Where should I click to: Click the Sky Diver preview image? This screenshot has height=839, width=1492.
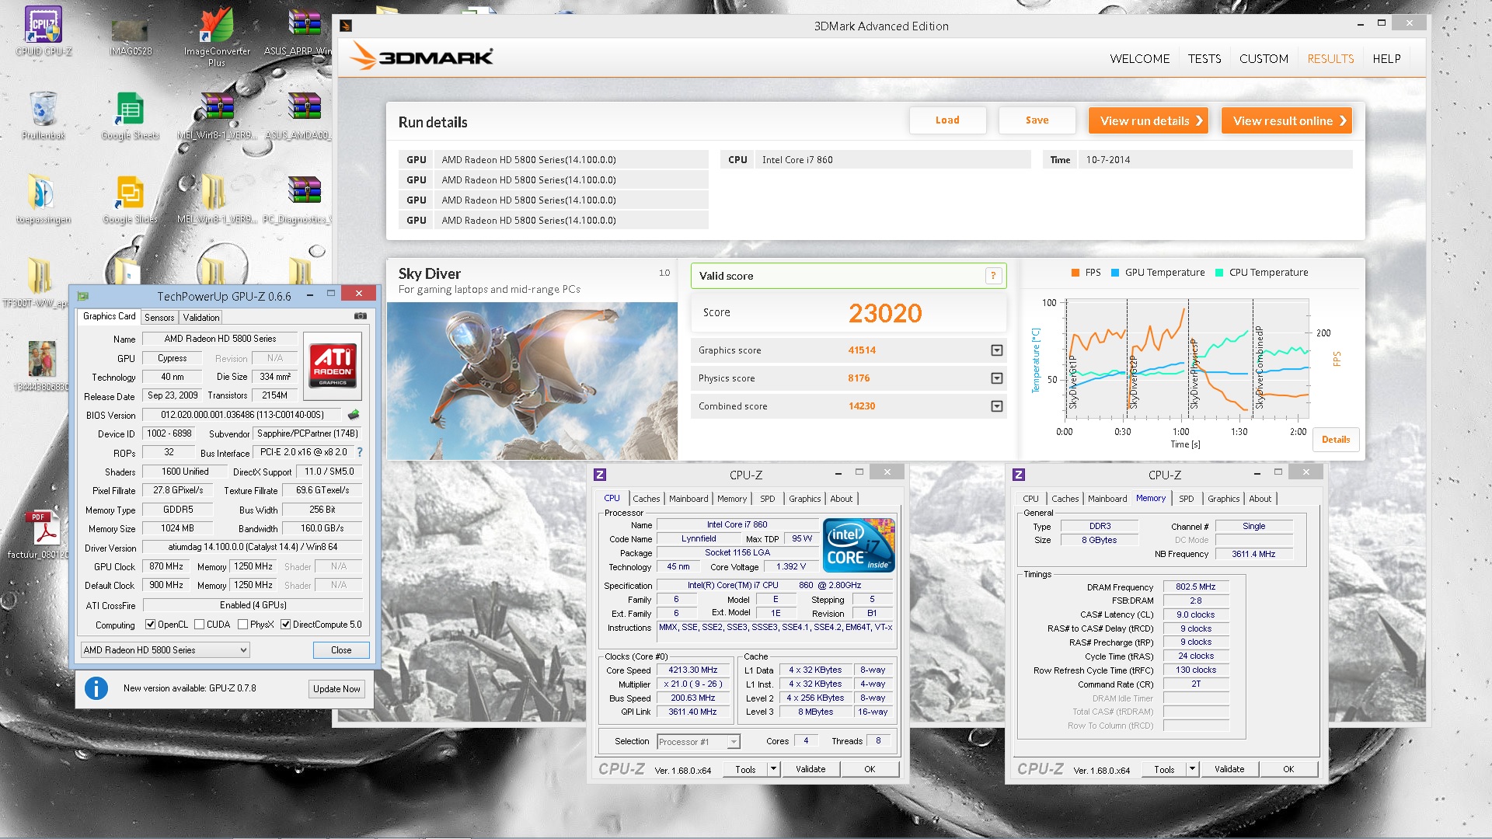(532, 381)
